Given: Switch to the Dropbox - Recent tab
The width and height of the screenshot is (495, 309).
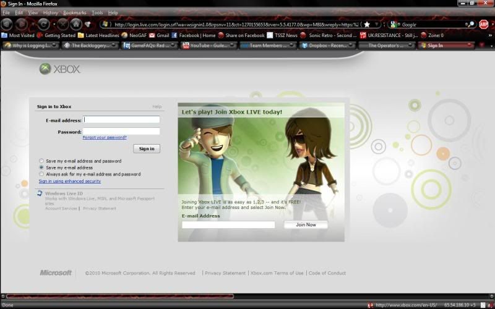Looking at the screenshot, I should (328, 45).
